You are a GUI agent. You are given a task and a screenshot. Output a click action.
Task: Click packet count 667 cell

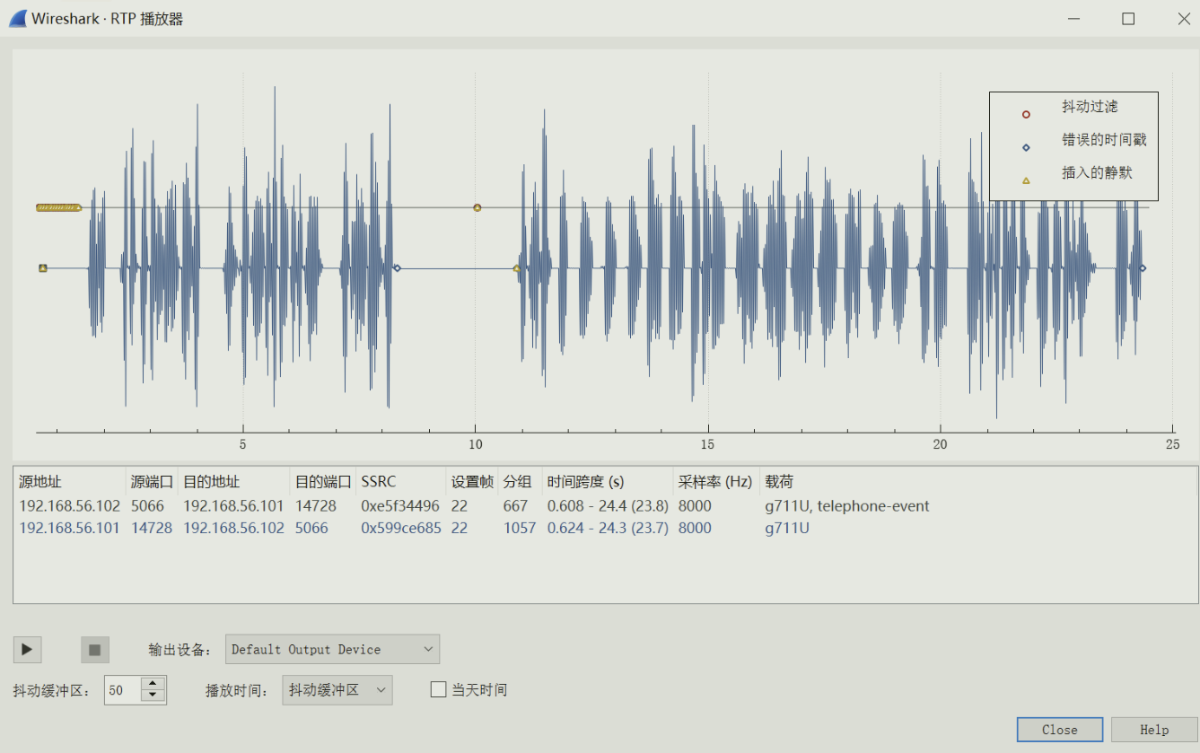click(516, 506)
